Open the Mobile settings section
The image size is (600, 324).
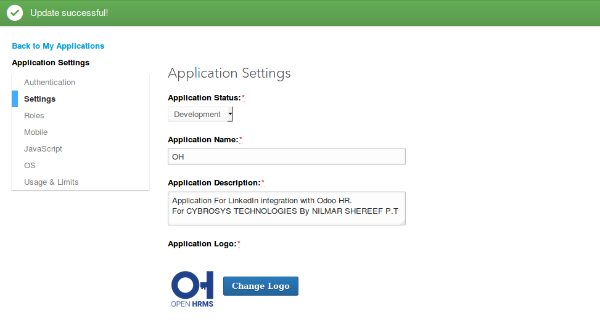tap(36, 132)
